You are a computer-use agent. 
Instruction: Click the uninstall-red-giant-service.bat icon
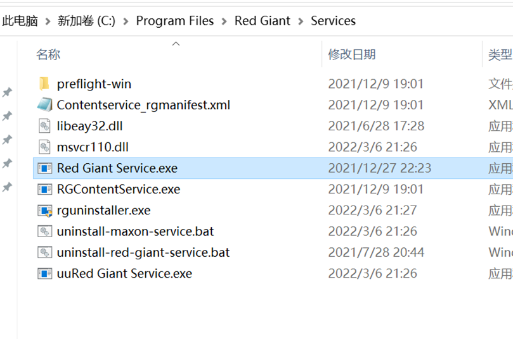click(x=44, y=252)
